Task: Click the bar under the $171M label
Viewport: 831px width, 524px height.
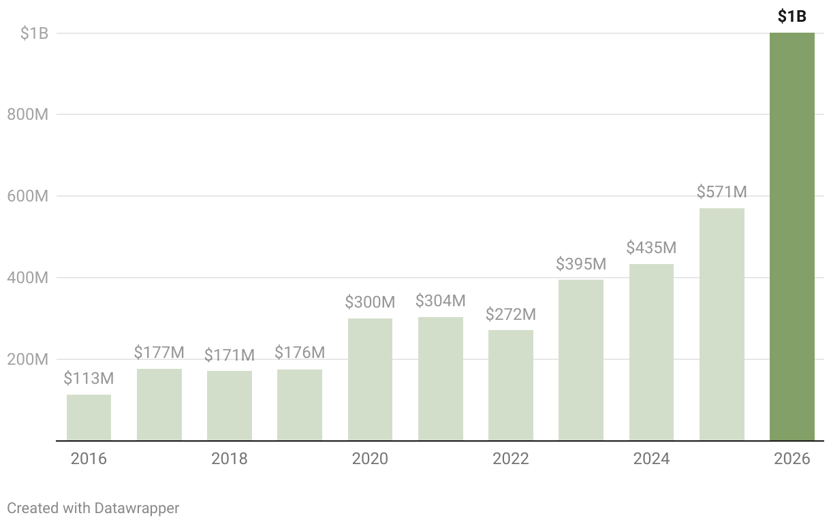Action: (x=229, y=406)
